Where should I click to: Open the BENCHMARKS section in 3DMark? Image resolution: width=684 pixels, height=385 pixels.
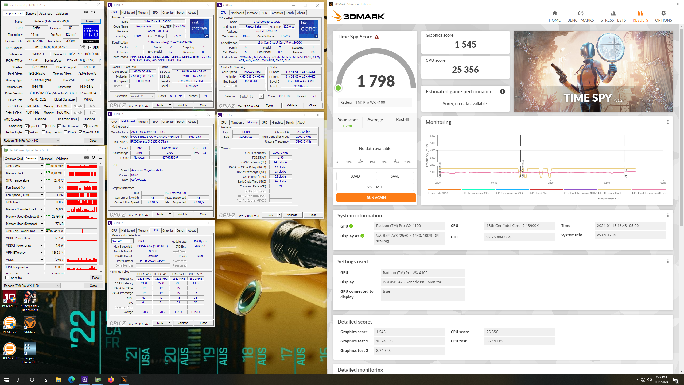coord(580,16)
